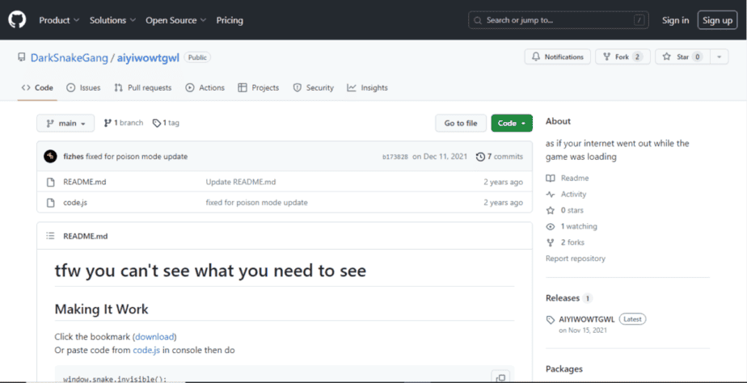Open the Pricing page

tap(230, 20)
